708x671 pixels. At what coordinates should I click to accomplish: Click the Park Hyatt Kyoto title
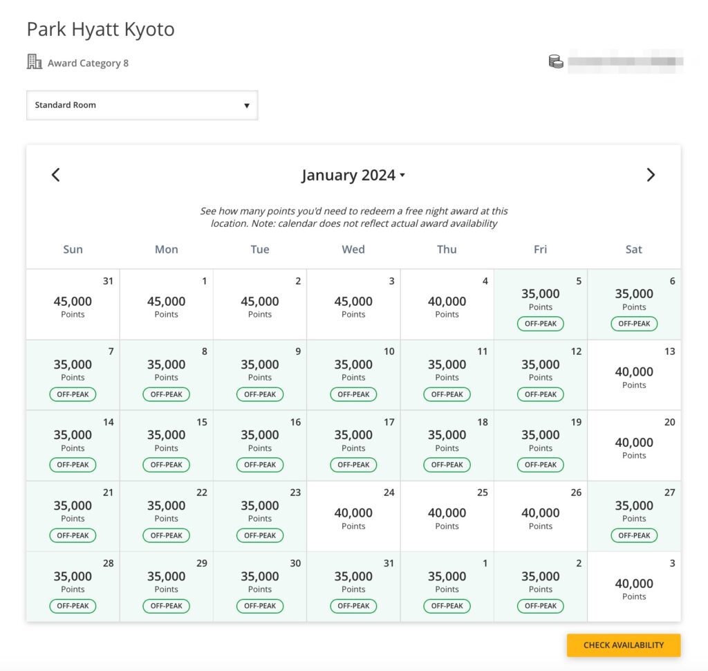pyautogui.click(x=100, y=29)
